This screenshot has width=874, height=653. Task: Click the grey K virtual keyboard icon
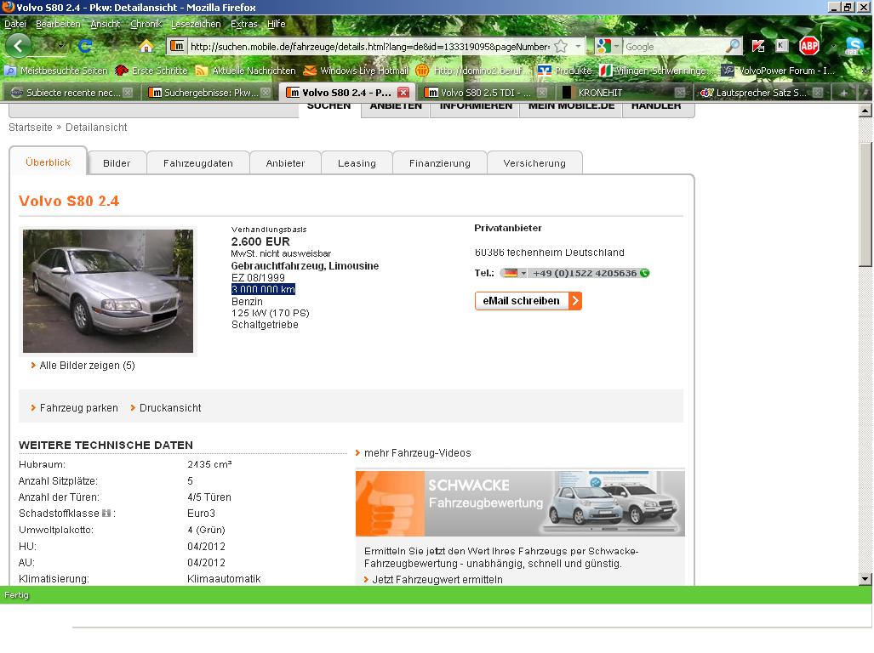point(782,46)
